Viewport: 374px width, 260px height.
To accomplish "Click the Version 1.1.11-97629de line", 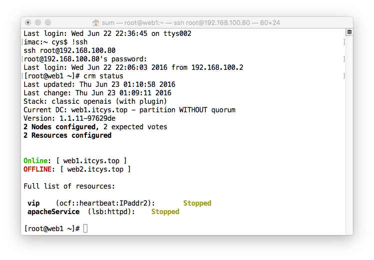I will pyautogui.click(x=69, y=118).
